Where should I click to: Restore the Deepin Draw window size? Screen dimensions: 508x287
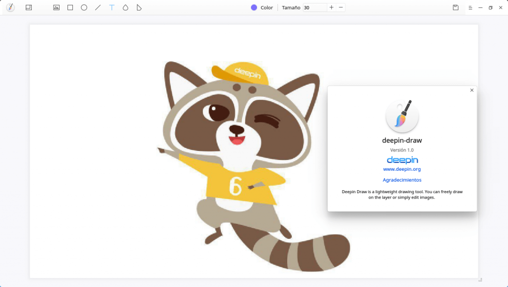point(491,8)
